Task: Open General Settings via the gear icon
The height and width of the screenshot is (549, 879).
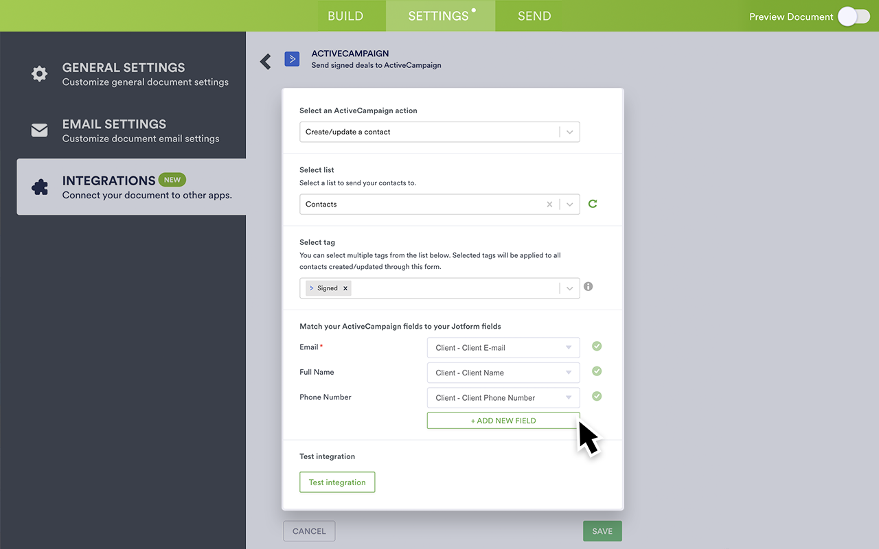Action: [x=39, y=73]
